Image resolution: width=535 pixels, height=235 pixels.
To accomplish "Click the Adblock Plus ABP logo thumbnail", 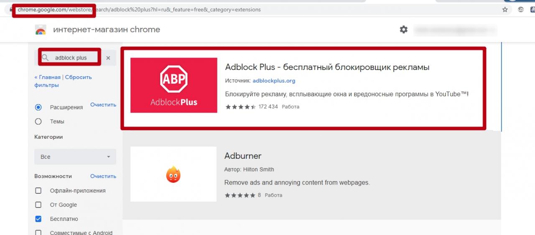I will tap(173, 85).
